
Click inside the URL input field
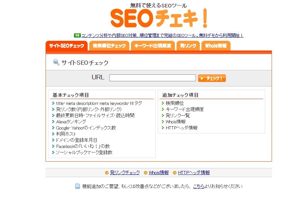[152, 78]
